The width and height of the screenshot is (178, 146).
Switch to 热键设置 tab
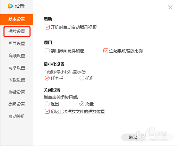(x=17, y=92)
